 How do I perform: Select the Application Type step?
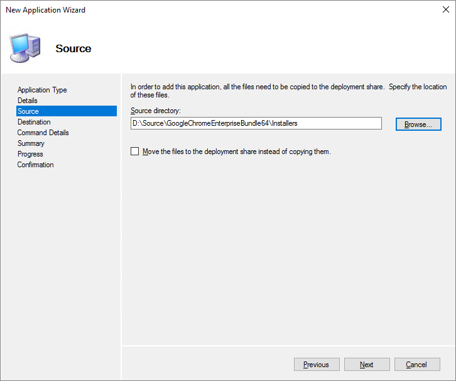coord(42,90)
